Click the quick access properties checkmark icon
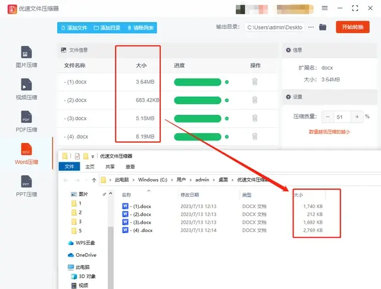 coord(77,156)
